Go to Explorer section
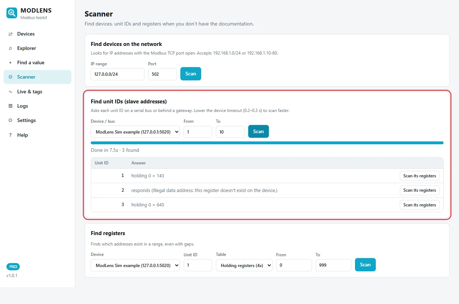Image resolution: width=459 pixels, height=304 pixels. tap(37, 48)
